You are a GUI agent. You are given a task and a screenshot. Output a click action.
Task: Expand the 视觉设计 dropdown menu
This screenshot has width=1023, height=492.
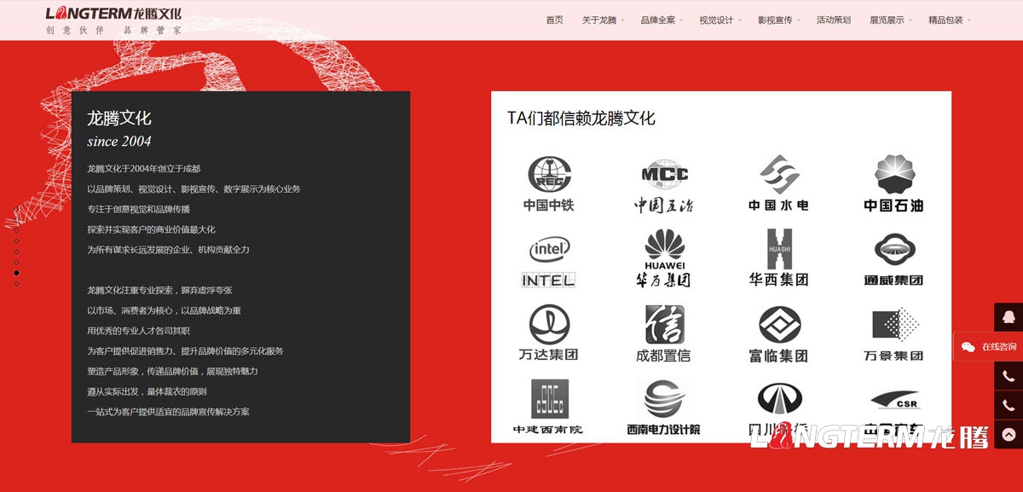coord(720,20)
